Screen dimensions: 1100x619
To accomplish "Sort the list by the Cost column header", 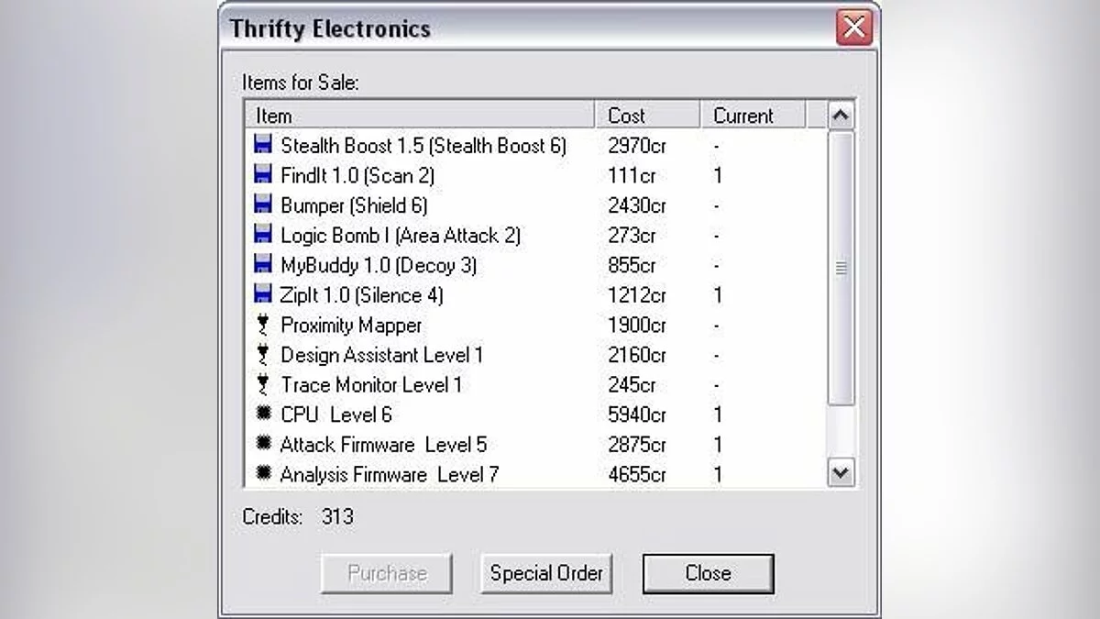I will click(648, 116).
